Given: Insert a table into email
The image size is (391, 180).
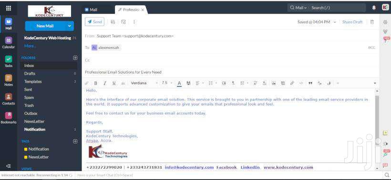Looking at the screenshot, I should pos(283,83).
